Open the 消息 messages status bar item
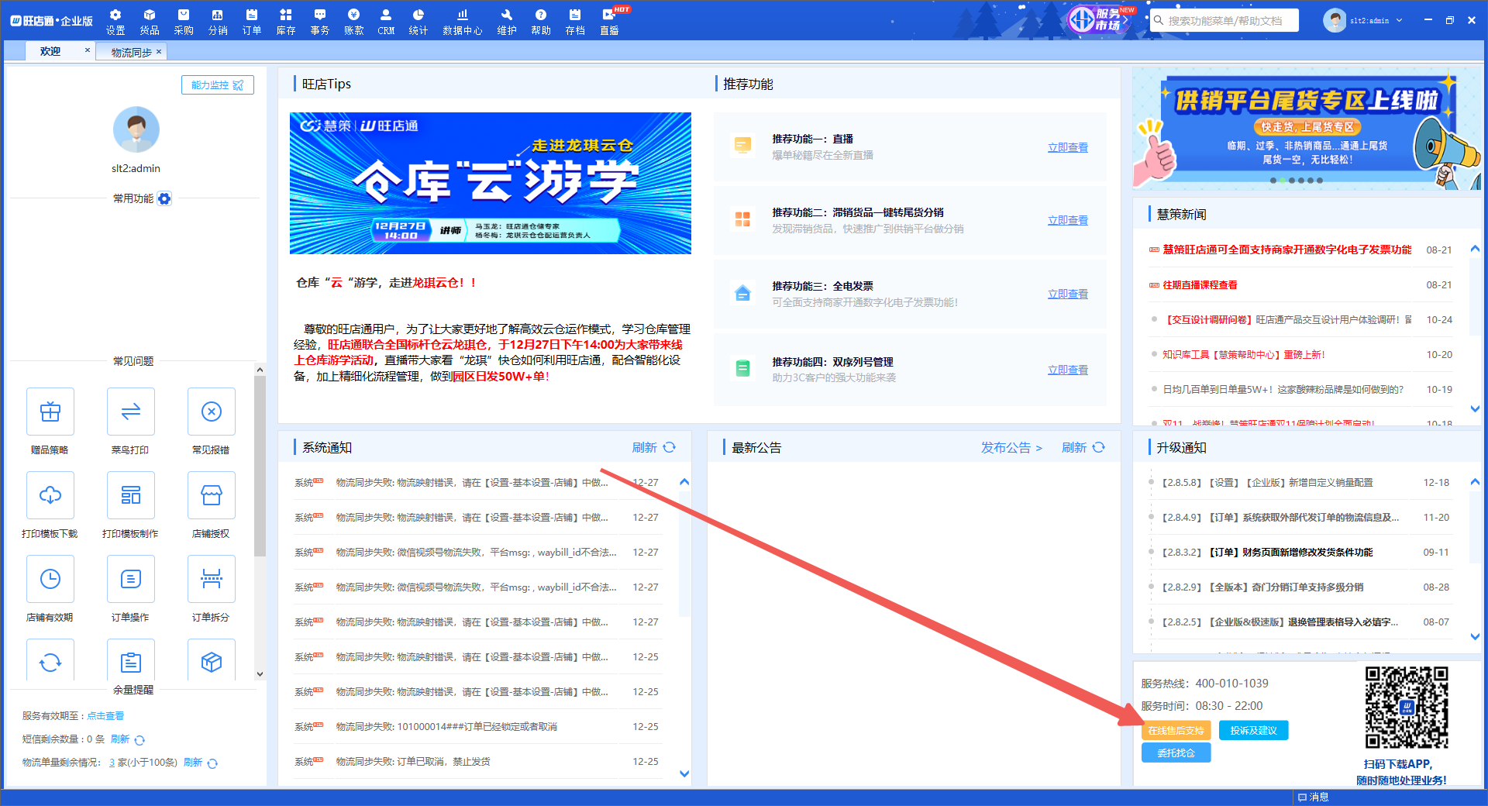 pyautogui.click(x=1313, y=797)
